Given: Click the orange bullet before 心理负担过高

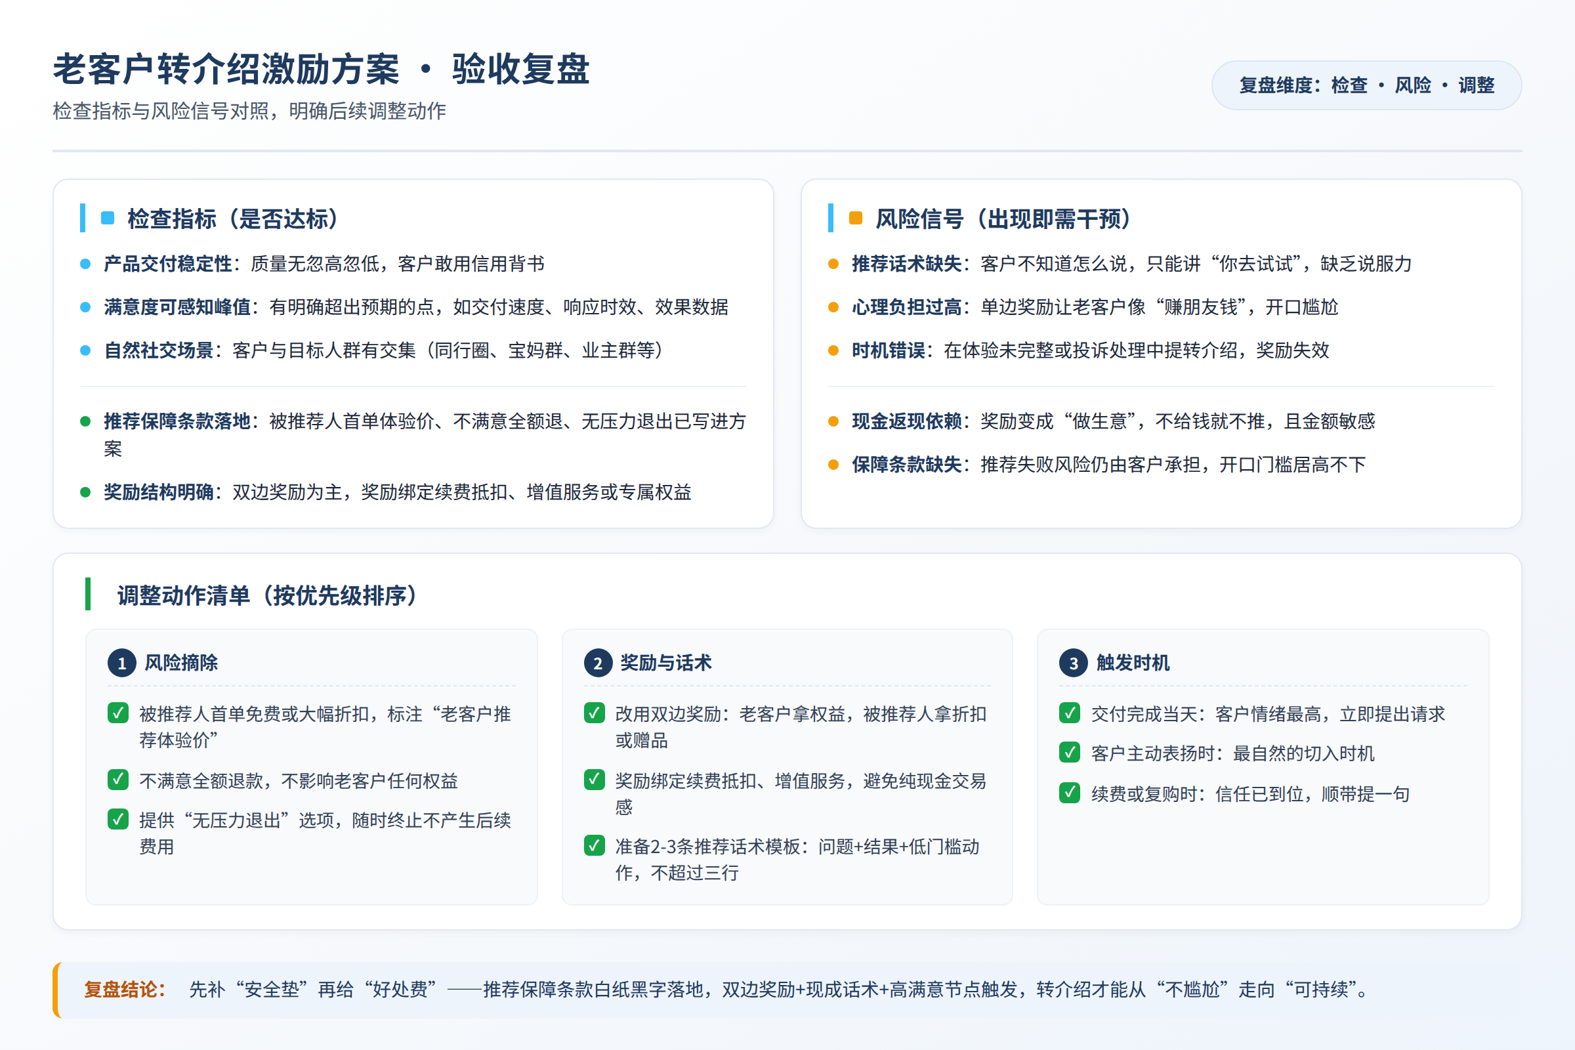Looking at the screenshot, I should [x=833, y=307].
